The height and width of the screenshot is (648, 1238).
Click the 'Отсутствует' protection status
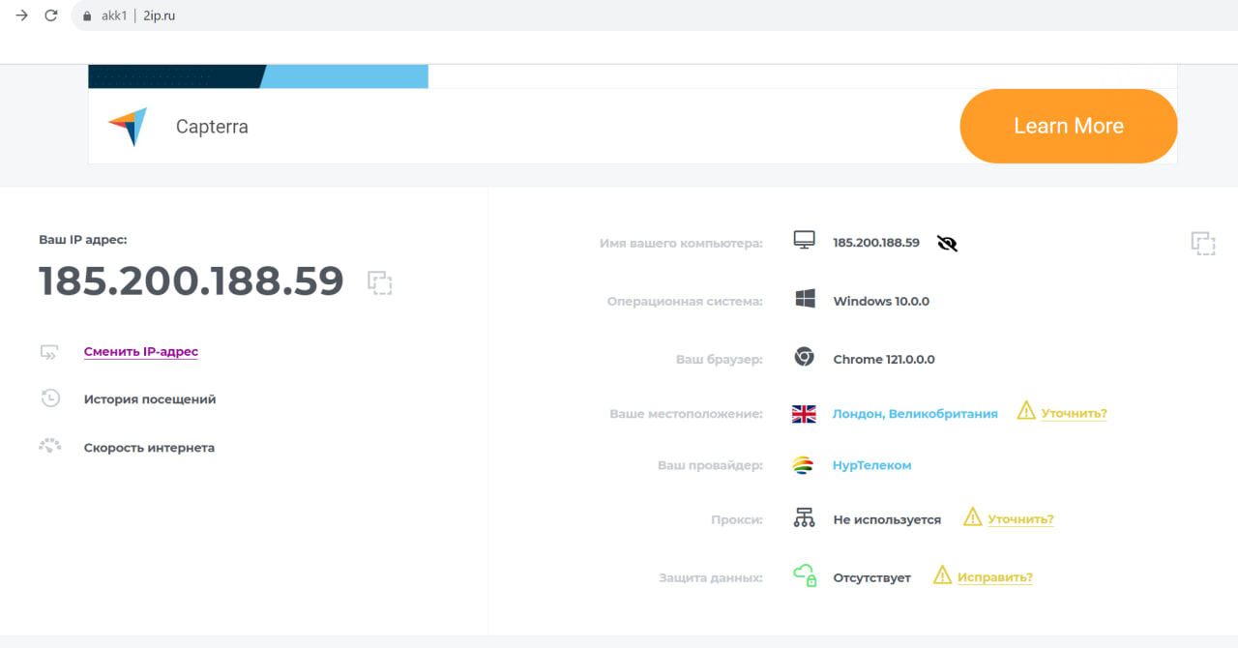pos(872,577)
